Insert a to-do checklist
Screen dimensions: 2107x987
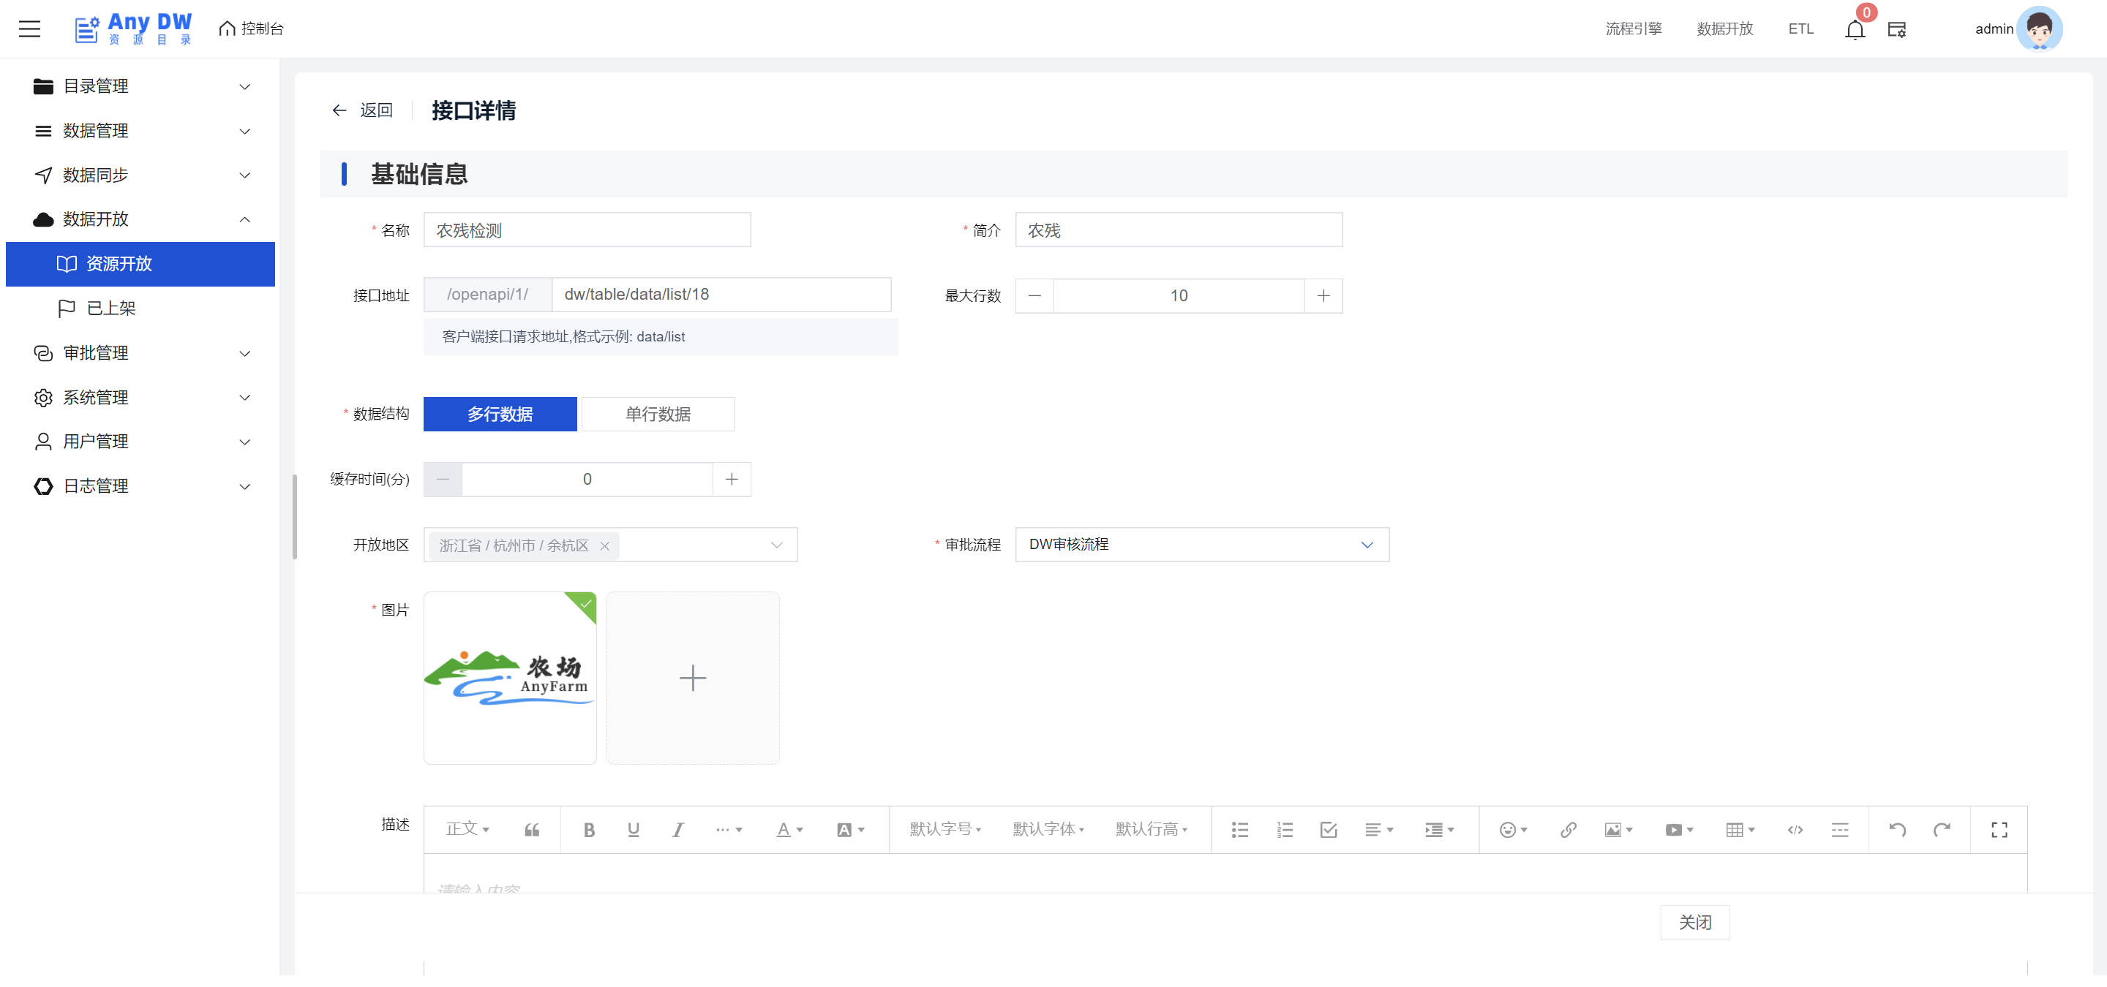pos(1329,830)
